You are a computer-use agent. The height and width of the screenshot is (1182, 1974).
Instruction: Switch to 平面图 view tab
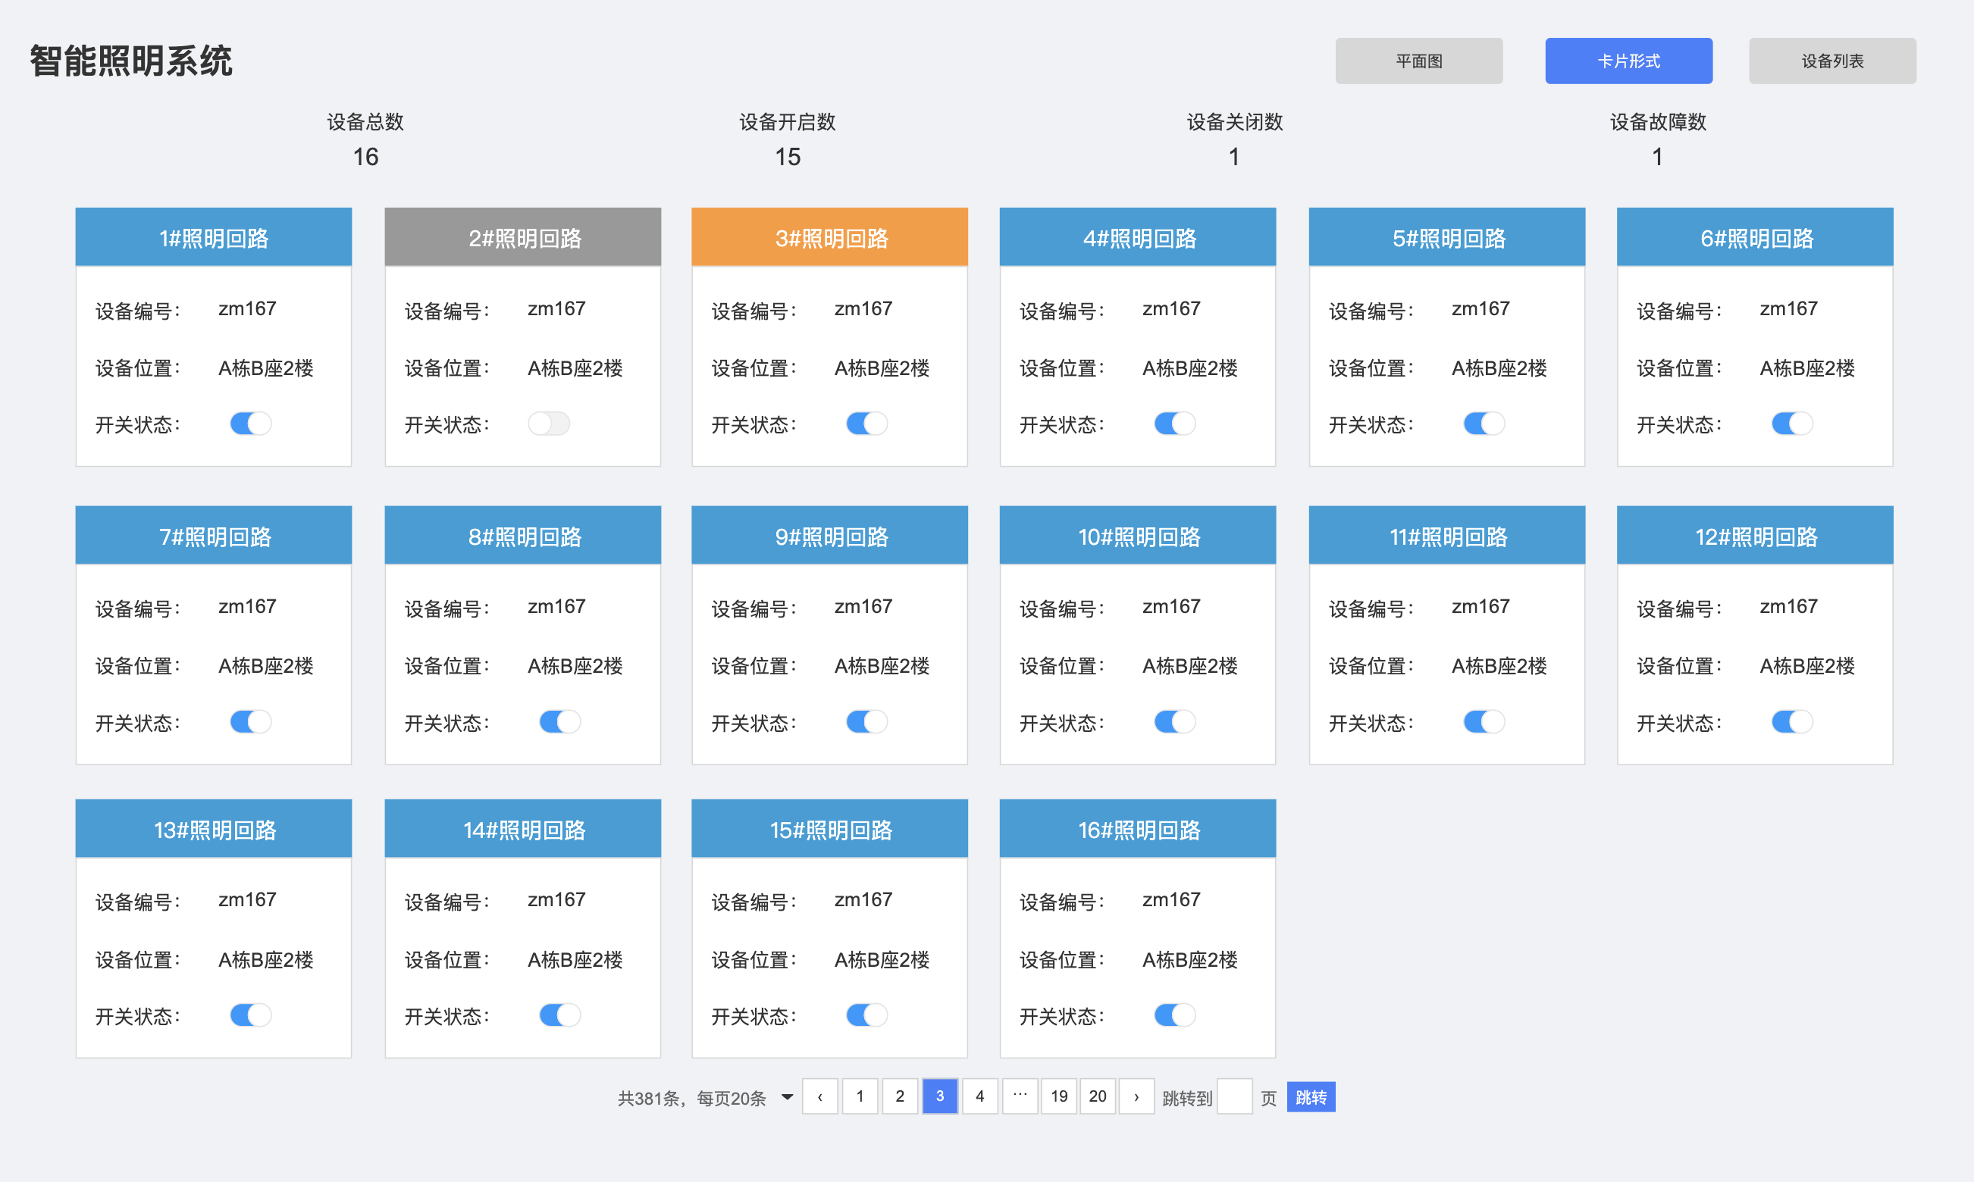[x=1418, y=61]
